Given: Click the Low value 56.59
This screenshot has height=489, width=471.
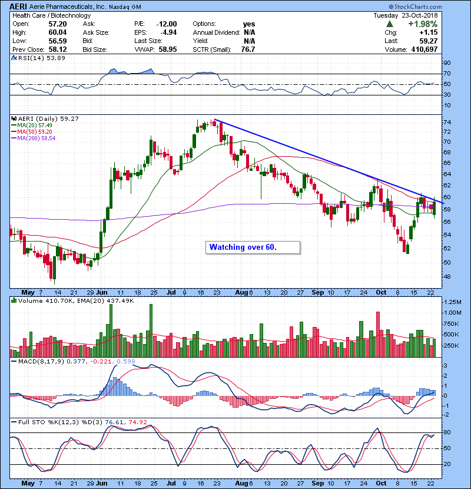Looking at the screenshot, I should point(58,41).
